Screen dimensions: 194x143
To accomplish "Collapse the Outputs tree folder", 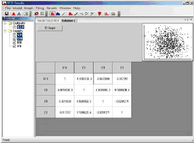I will tap(5, 23).
